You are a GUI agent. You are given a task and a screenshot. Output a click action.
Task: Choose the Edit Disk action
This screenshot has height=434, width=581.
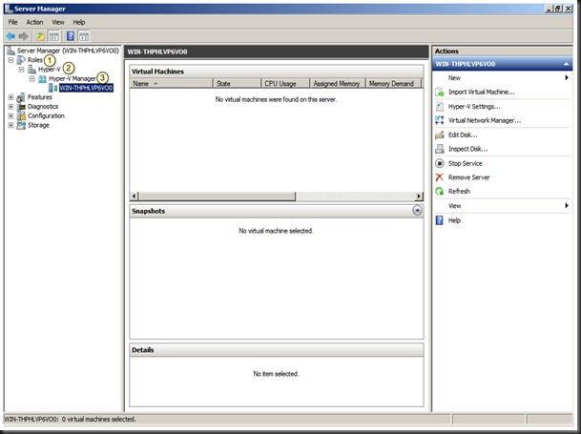coord(463,134)
